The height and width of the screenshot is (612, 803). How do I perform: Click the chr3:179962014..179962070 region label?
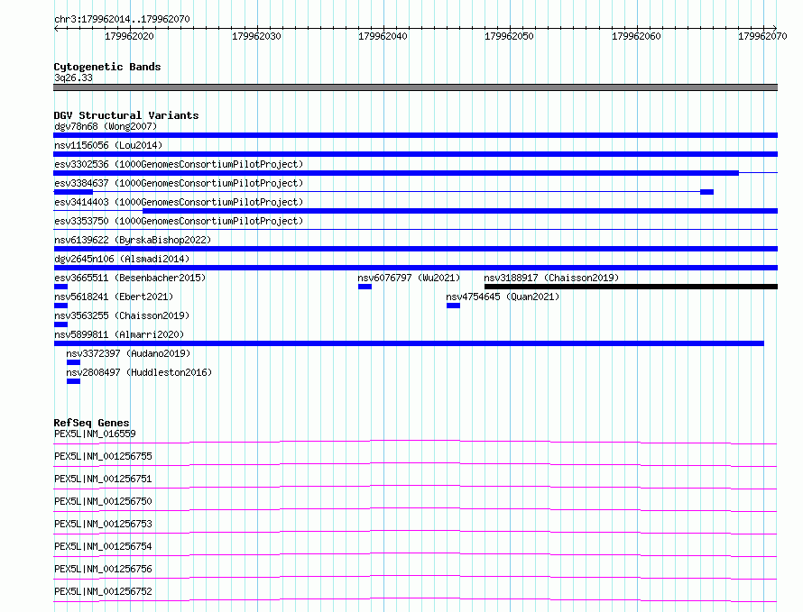coord(122,19)
